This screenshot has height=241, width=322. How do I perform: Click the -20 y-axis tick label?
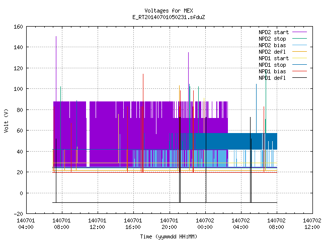point(18,214)
